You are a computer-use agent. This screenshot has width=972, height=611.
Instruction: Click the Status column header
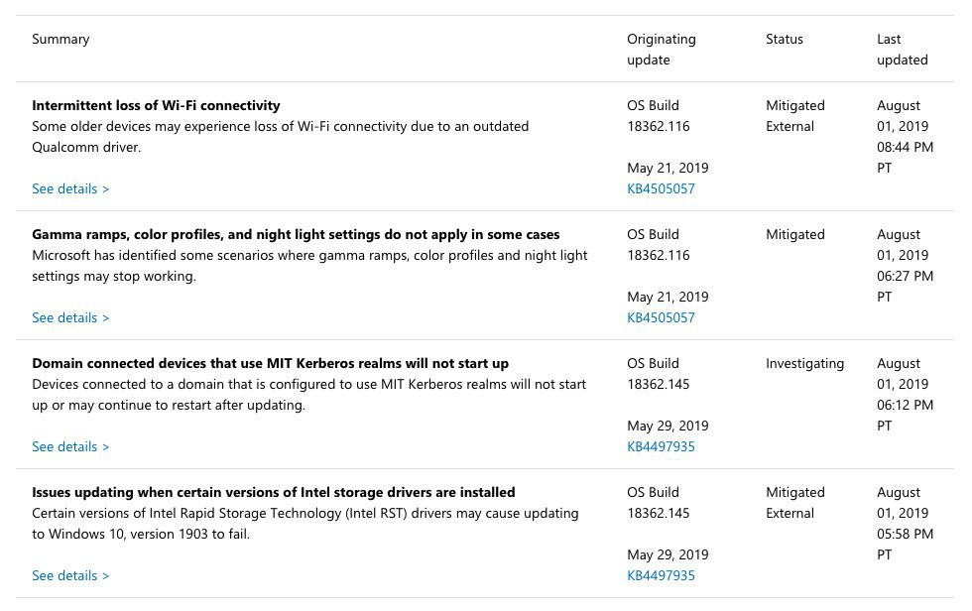coord(784,39)
